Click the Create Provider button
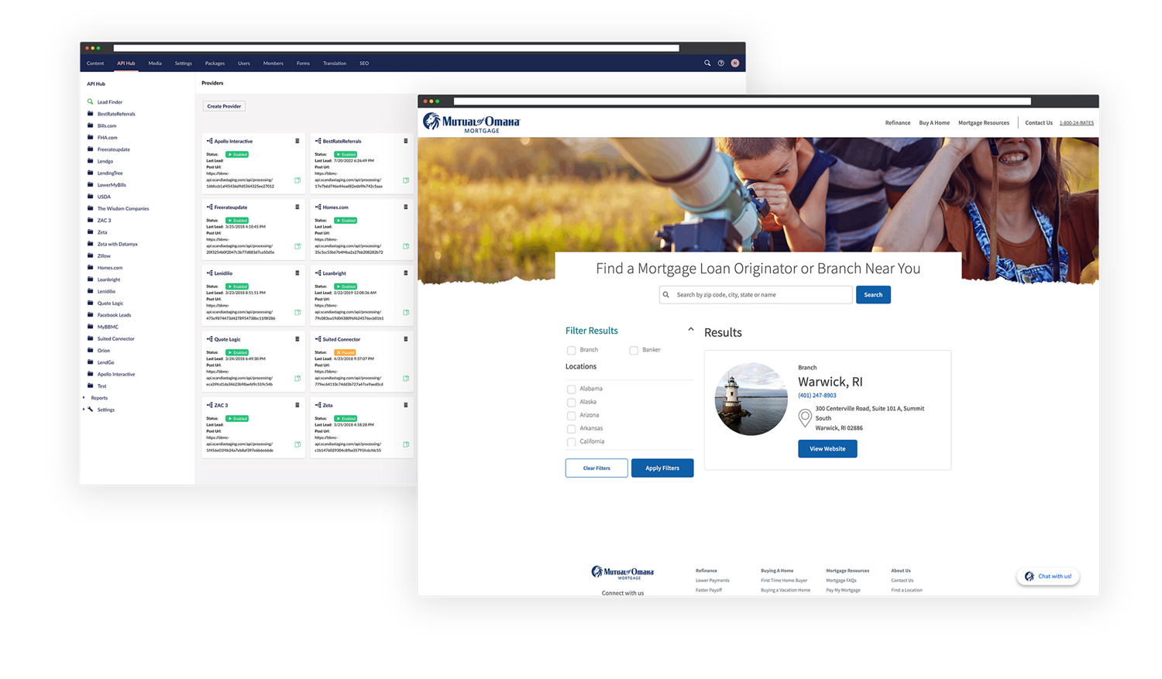The width and height of the screenshot is (1162, 679). click(x=224, y=106)
